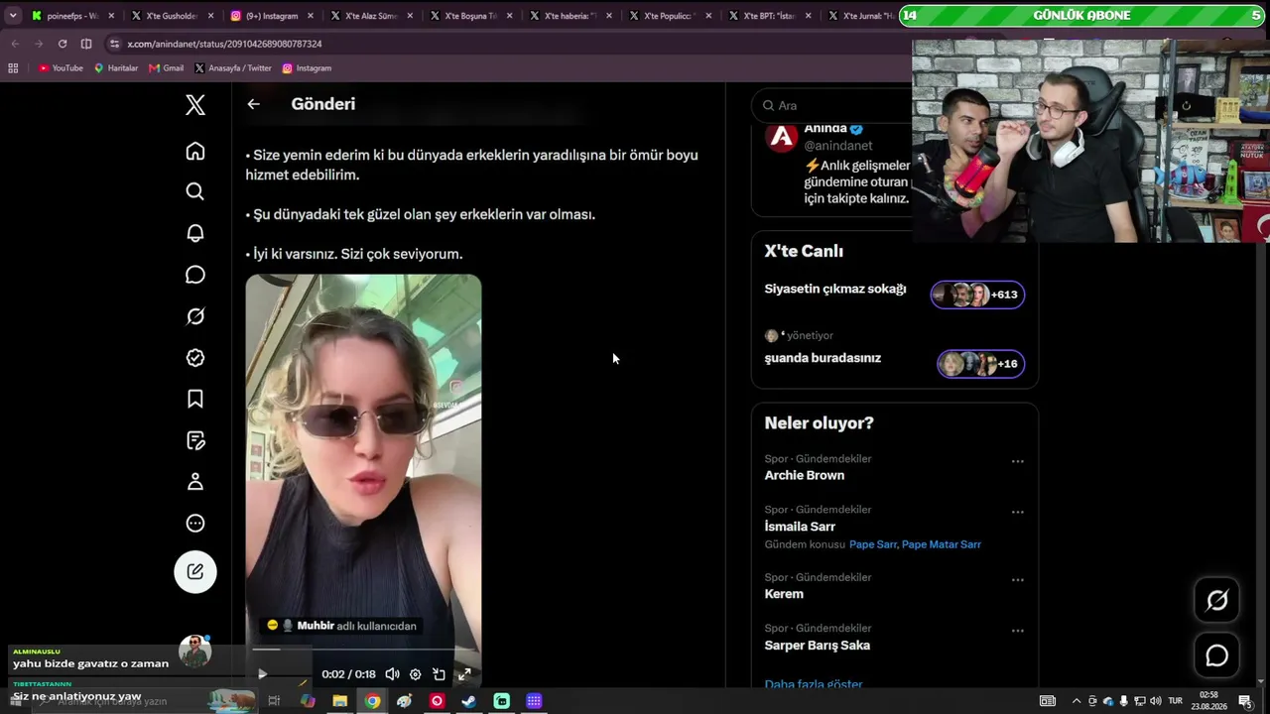Open video settings gear
The width and height of the screenshot is (1270, 714).
(x=416, y=674)
